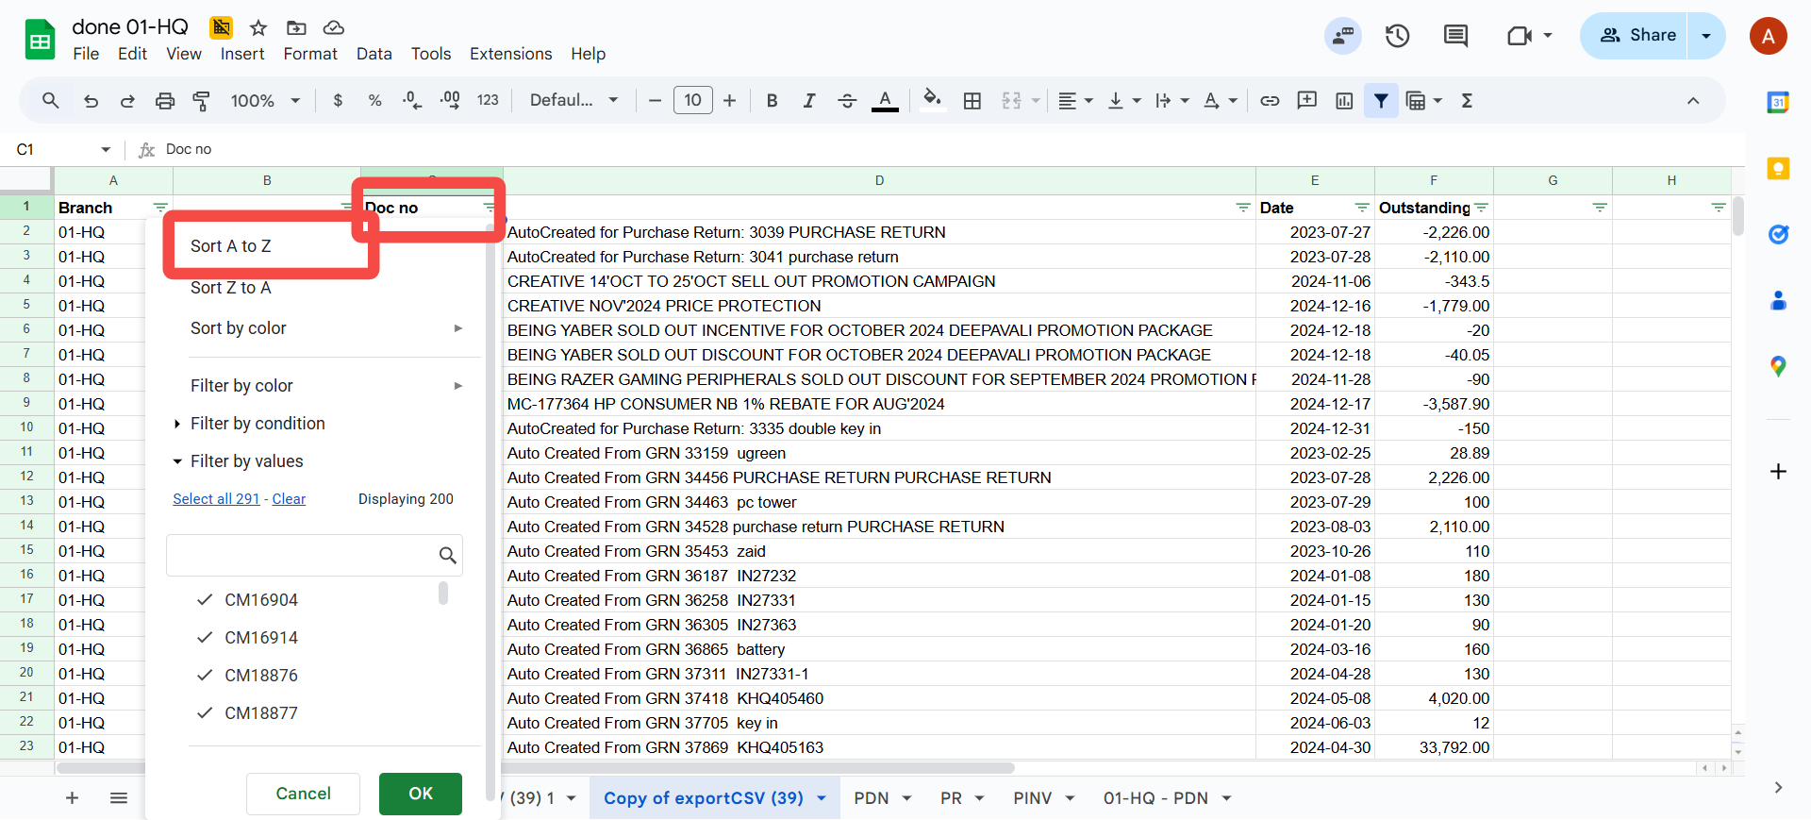Open Google Keep side panel
This screenshot has width=1811, height=820.
click(1778, 169)
